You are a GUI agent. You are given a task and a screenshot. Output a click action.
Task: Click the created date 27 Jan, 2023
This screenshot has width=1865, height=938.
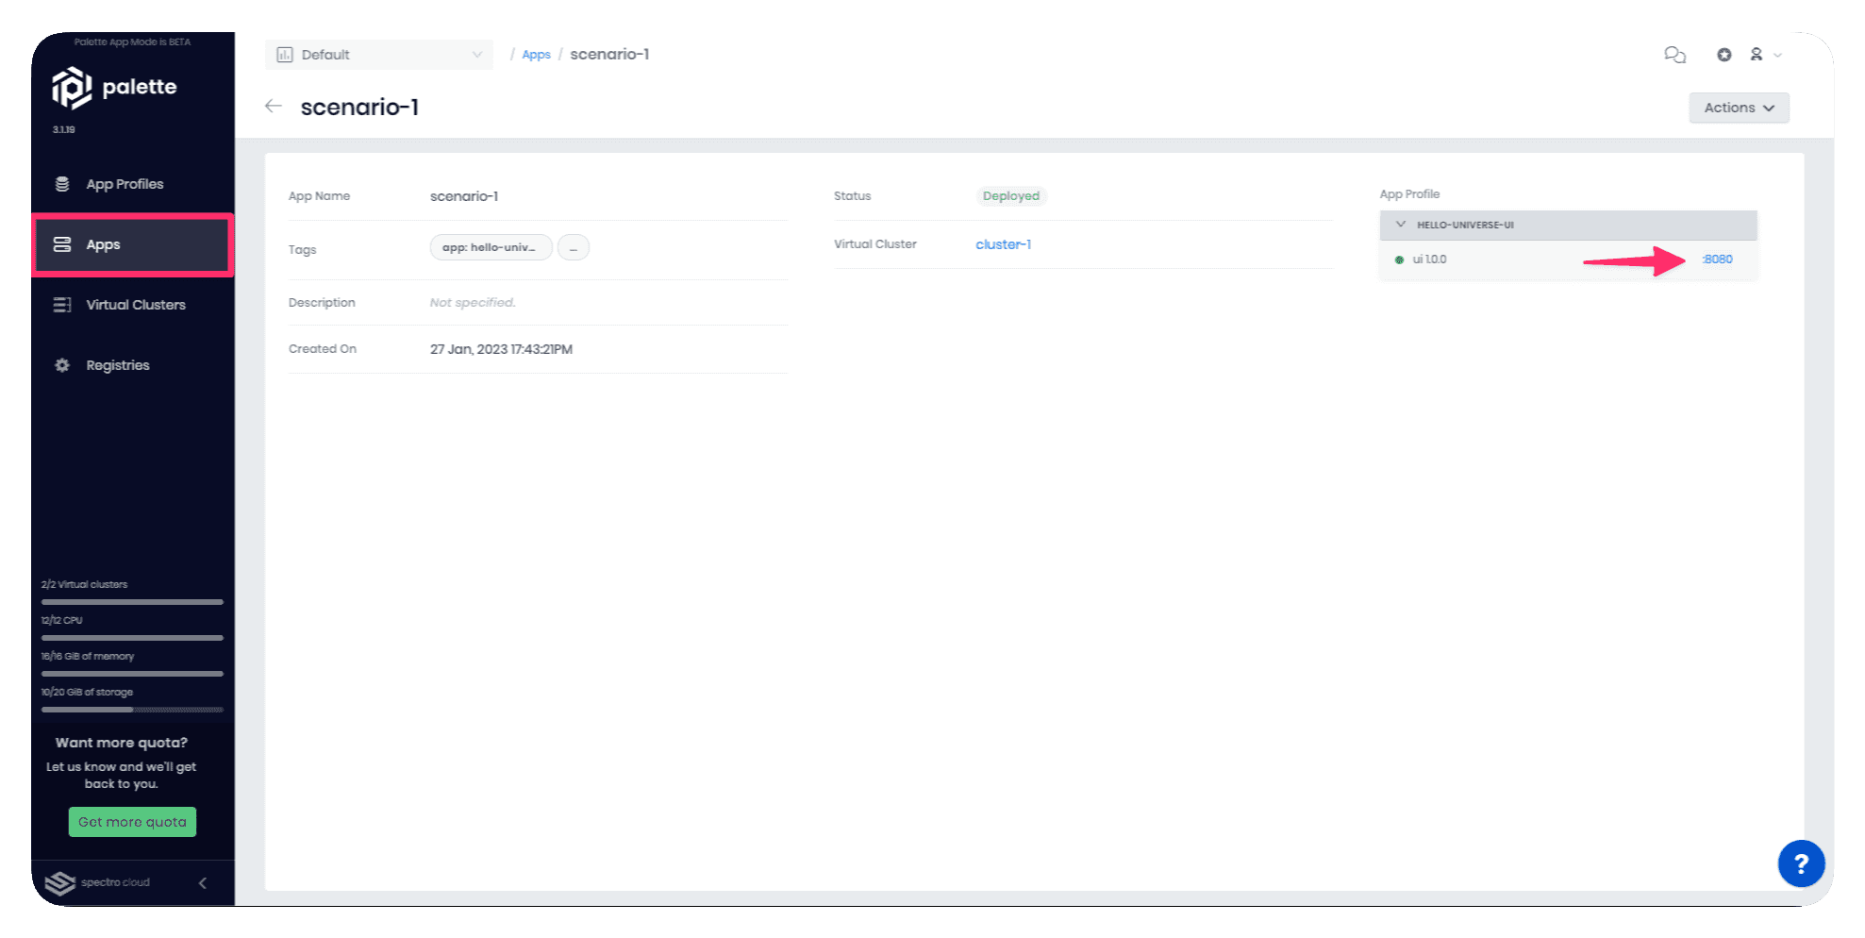tap(501, 349)
